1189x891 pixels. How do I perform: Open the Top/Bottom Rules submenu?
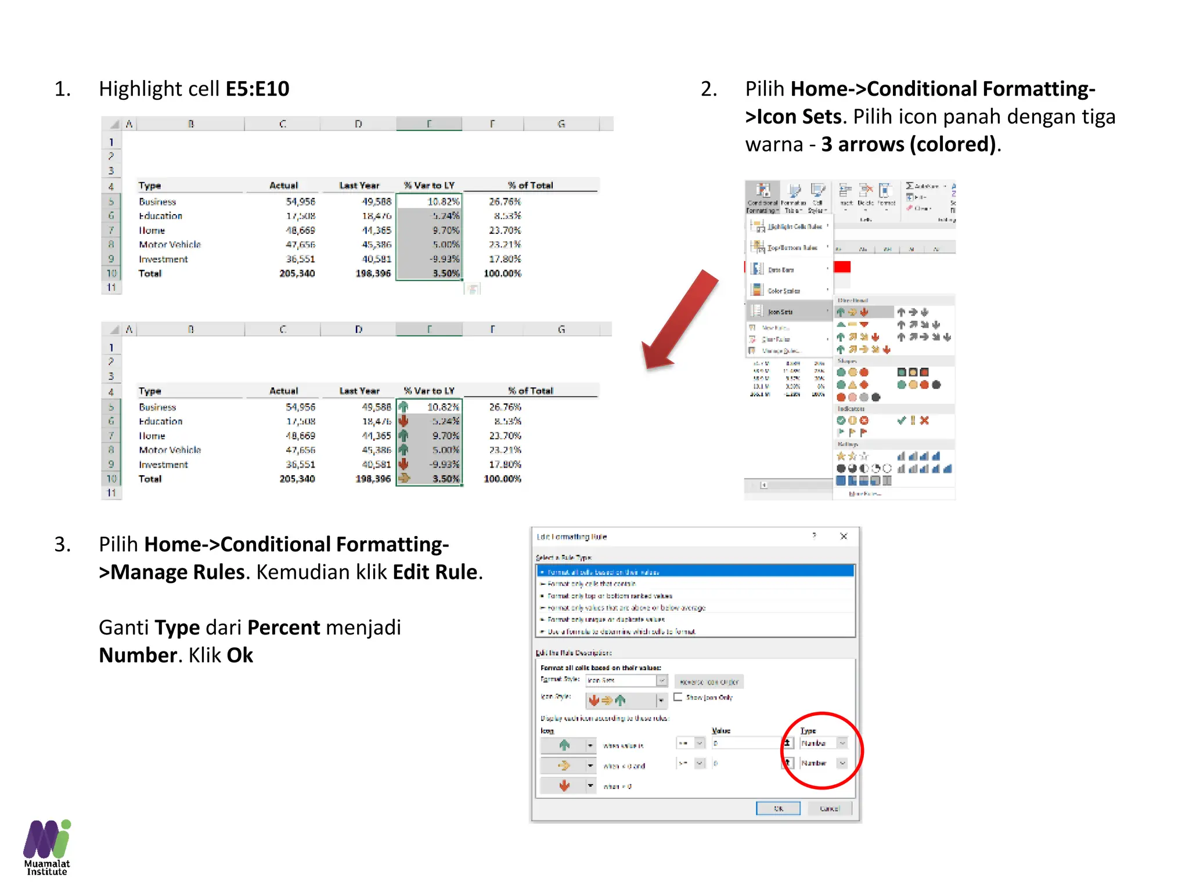(x=790, y=248)
